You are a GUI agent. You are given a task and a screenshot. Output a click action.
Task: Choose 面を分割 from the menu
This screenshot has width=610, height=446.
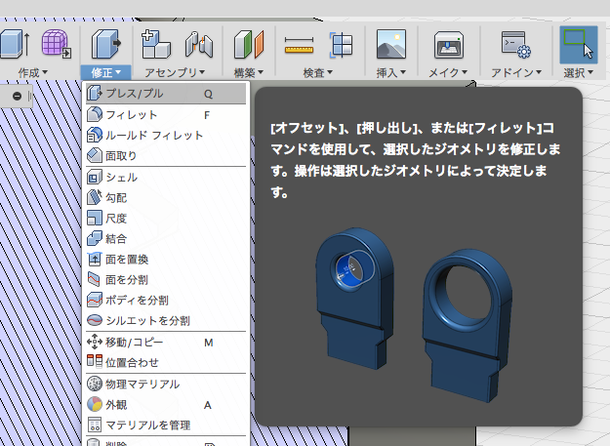(166, 279)
